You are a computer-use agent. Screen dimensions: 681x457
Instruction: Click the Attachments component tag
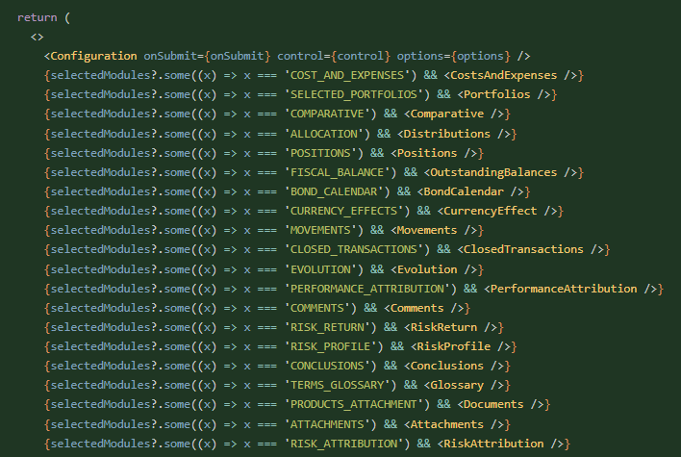(x=447, y=424)
